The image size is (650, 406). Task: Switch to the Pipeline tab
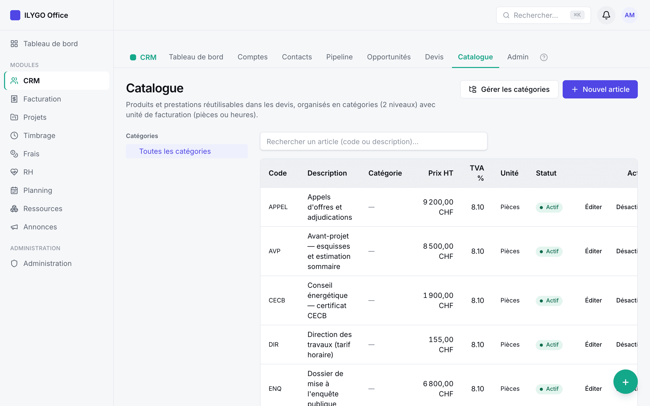pos(339,57)
